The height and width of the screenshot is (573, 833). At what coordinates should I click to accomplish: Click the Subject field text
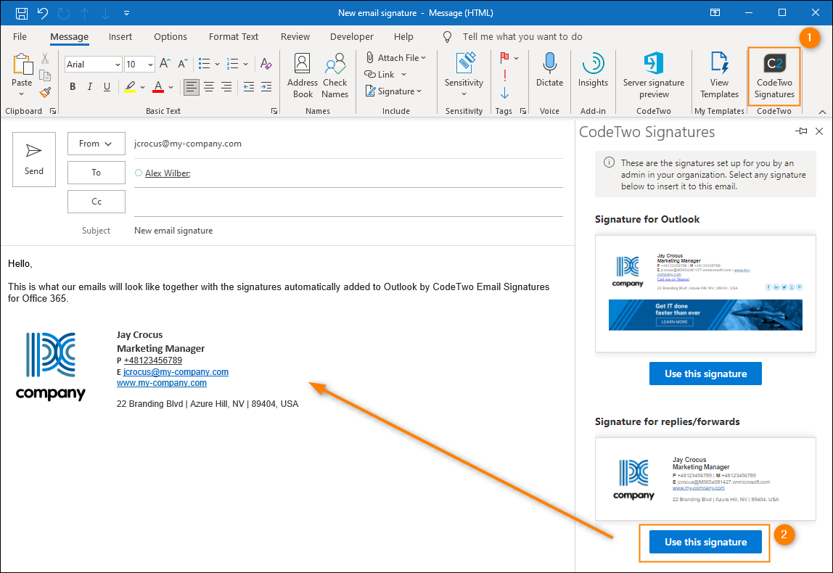pos(173,231)
